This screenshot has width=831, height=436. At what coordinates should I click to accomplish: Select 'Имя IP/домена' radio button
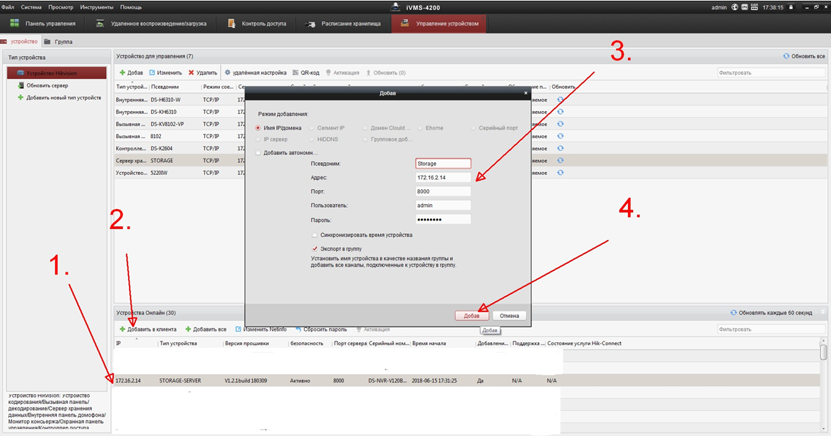tap(258, 128)
